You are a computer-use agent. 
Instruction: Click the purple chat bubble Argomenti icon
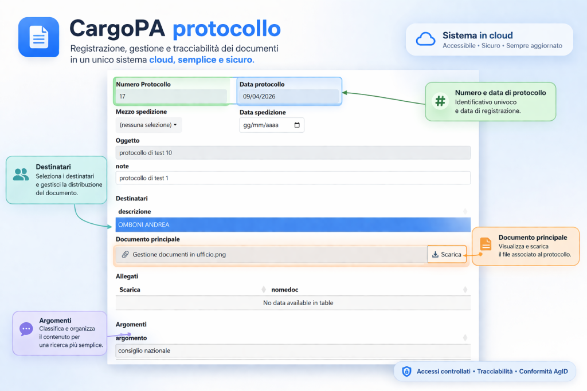tap(26, 329)
